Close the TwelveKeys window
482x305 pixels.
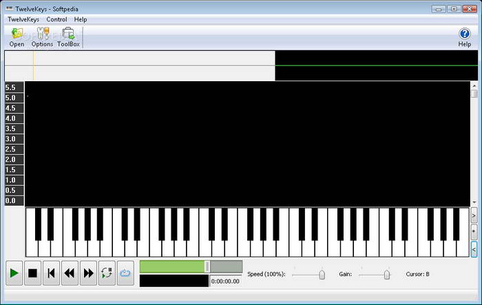(x=470, y=9)
